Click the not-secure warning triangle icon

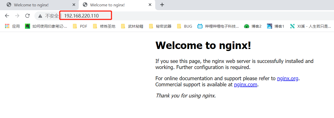click(x=40, y=16)
